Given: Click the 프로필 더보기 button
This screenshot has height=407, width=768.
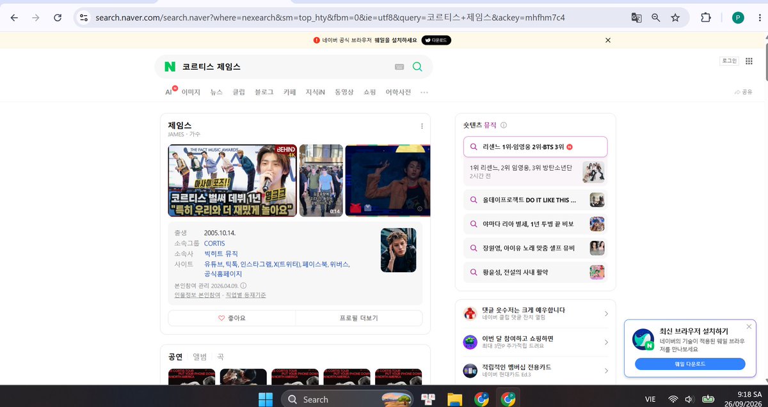Looking at the screenshot, I should click(x=359, y=318).
